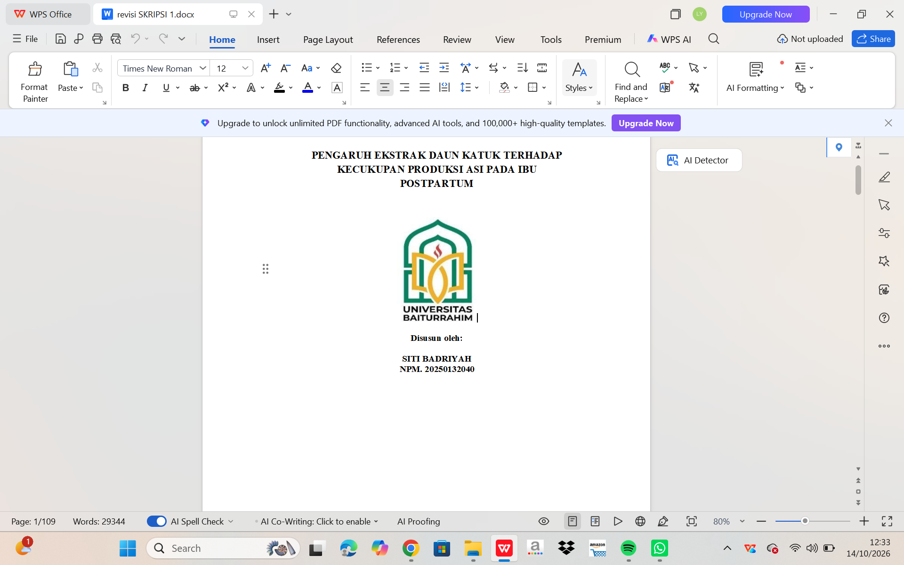Click the Undo arrow
The width and height of the screenshot is (904, 565).
tap(135, 39)
